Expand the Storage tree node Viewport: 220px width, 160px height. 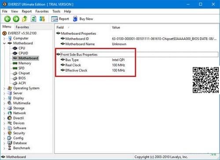click(4, 109)
